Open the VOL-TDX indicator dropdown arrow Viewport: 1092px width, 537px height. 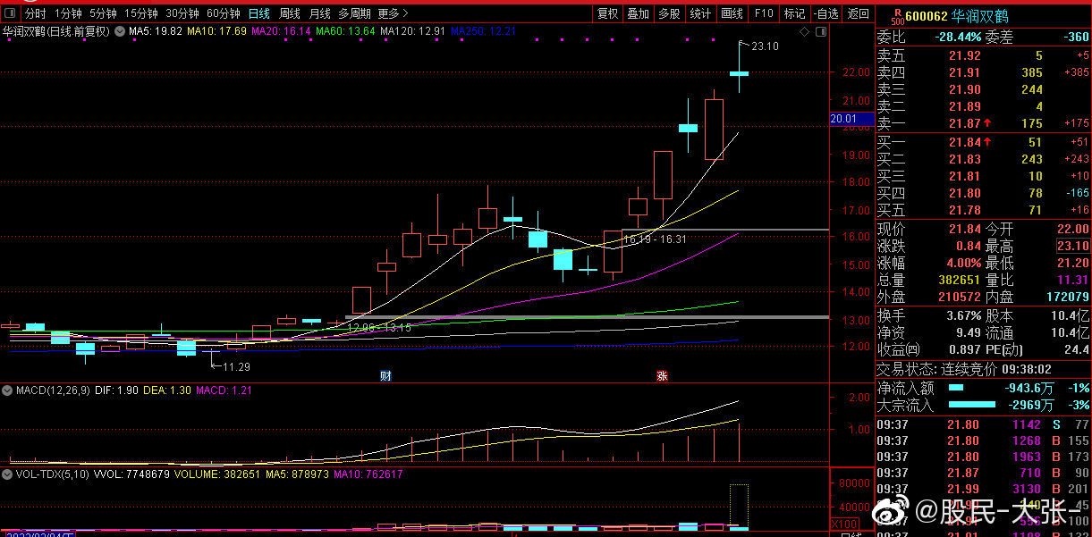pos(7,474)
